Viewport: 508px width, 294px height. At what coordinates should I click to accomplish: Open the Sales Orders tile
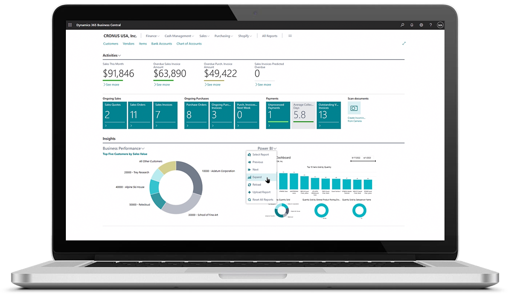coord(140,115)
